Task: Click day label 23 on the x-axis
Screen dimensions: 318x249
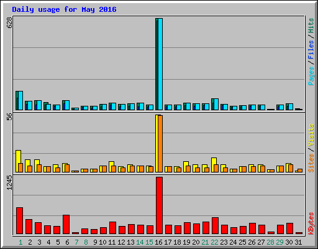Action: click(224, 242)
